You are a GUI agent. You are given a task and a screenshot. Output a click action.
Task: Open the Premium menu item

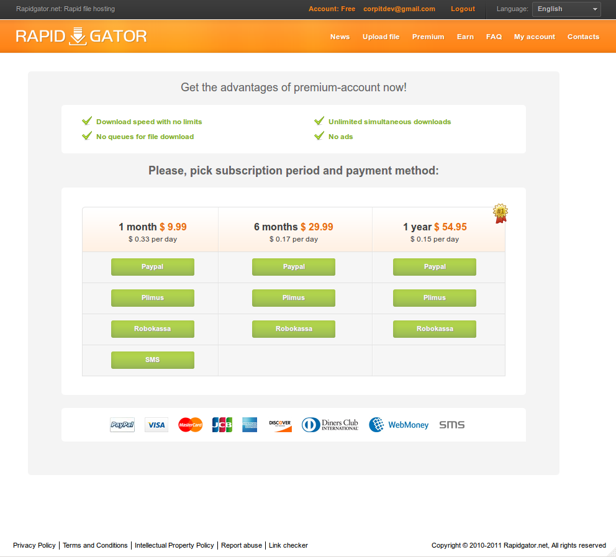tap(428, 37)
